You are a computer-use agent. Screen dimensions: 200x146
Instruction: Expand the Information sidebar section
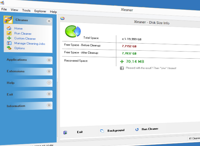pos(49,106)
